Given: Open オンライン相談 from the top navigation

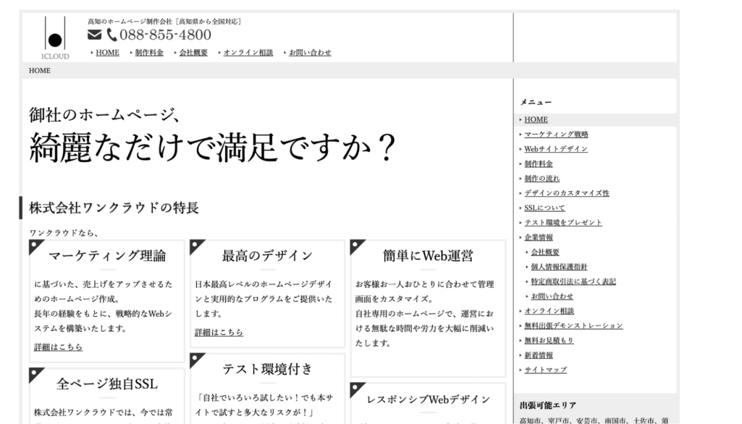Looking at the screenshot, I should click(x=248, y=52).
